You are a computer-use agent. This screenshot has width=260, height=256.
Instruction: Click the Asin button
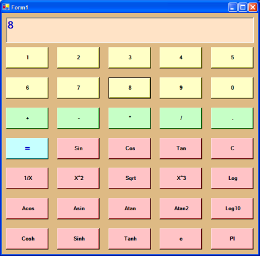point(78,208)
